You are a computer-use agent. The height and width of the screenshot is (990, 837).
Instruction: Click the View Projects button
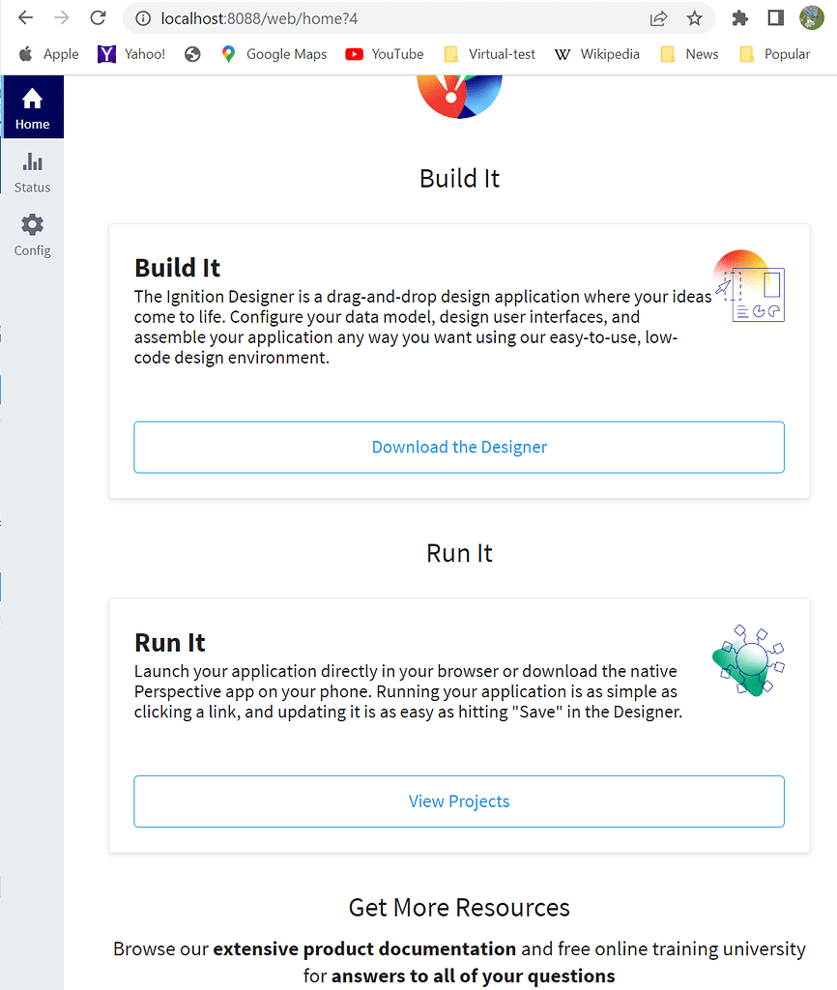pos(459,801)
